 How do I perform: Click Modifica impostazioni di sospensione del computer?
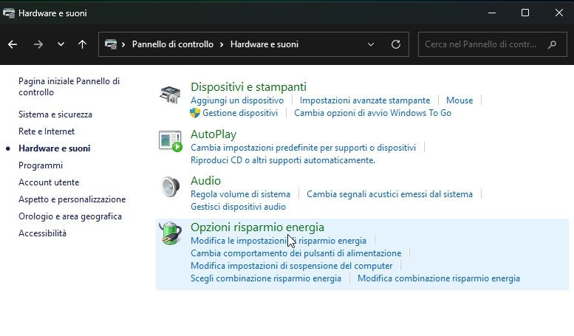point(291,265)
